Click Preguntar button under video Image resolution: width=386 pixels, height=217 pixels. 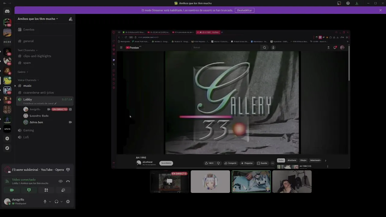pos(247,163)
